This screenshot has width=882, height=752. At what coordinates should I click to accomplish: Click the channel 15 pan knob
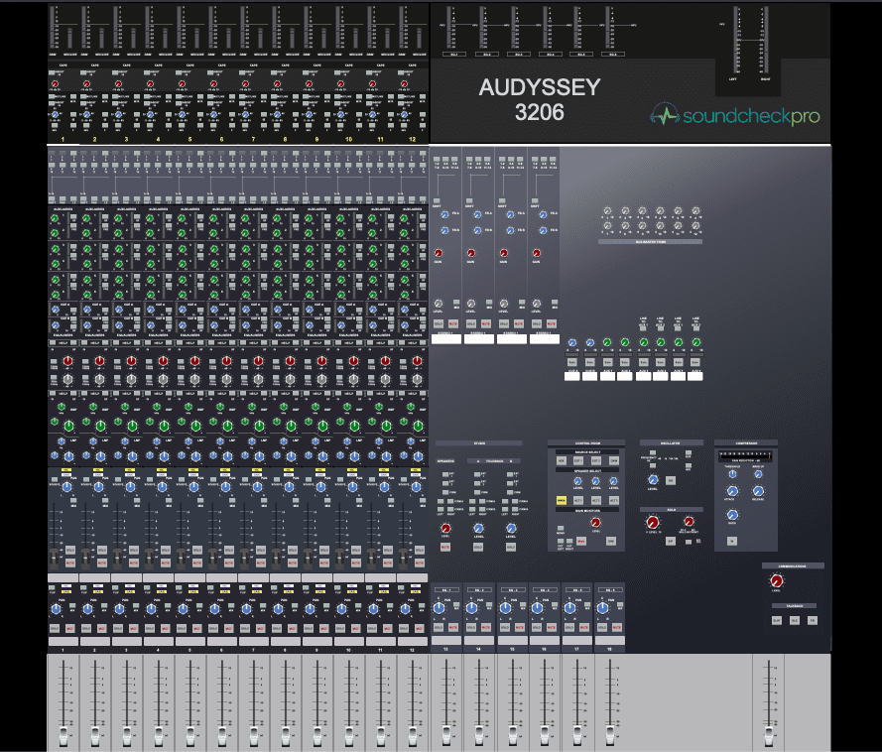505,607
